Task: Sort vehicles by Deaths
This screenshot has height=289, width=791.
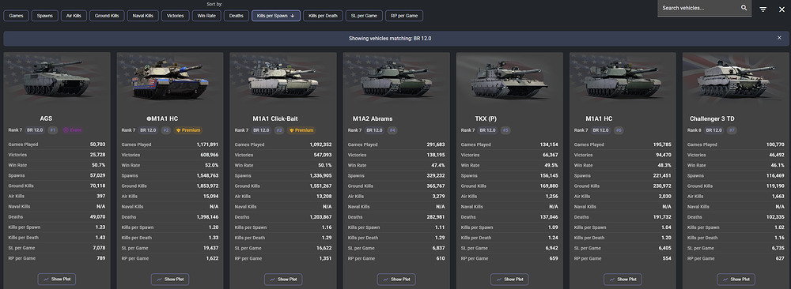Action: tap(236, 16)
